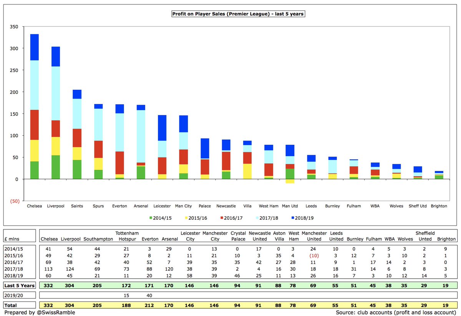This screenshot has width=461, height=316.
Task: Click the 'Source: club accounts' footer note
Action: (x=396, y=312)
